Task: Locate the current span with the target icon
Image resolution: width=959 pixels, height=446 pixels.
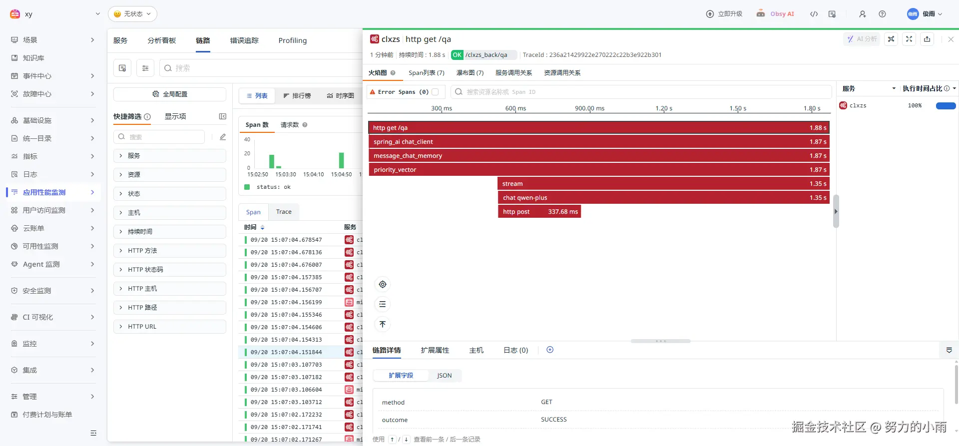Action: point(383,284)
